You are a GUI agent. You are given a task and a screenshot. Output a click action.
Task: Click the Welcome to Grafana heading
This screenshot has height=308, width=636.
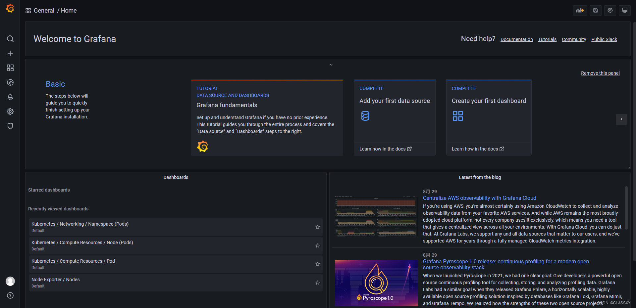click(x=75, y=39)
